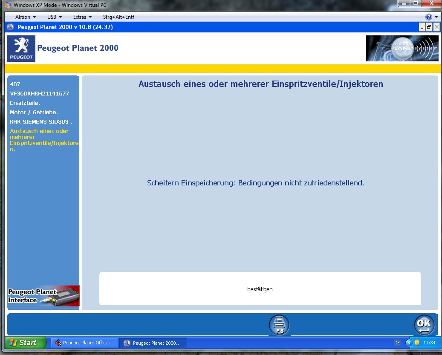Expand hidden system tray icons arrow
442x355 pixels.
[409, 343]
